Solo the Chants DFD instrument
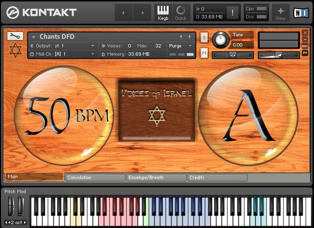The height and width of the screenshot is (228, 314). click(204, 38)
